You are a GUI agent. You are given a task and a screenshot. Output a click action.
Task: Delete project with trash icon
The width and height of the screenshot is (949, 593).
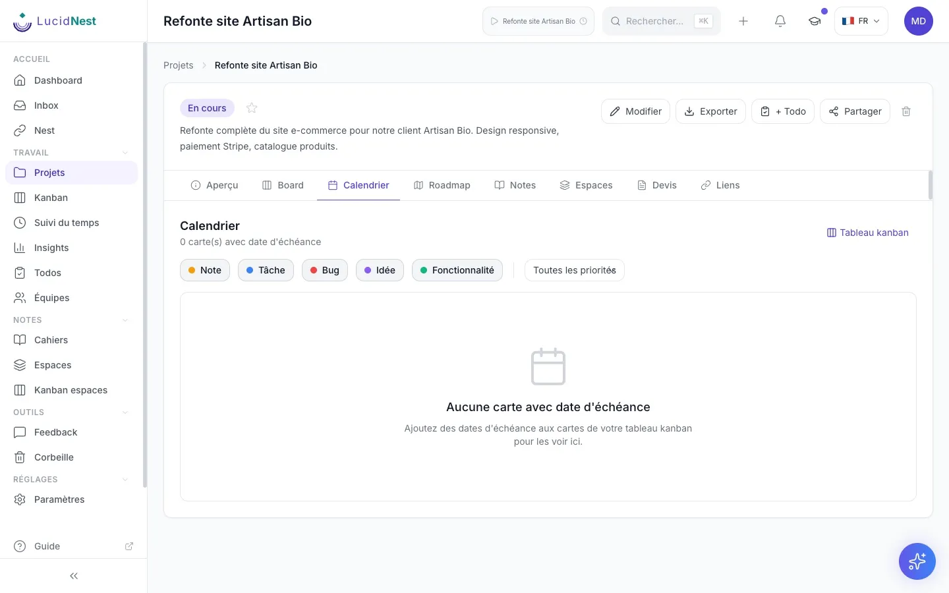(906, 111)
